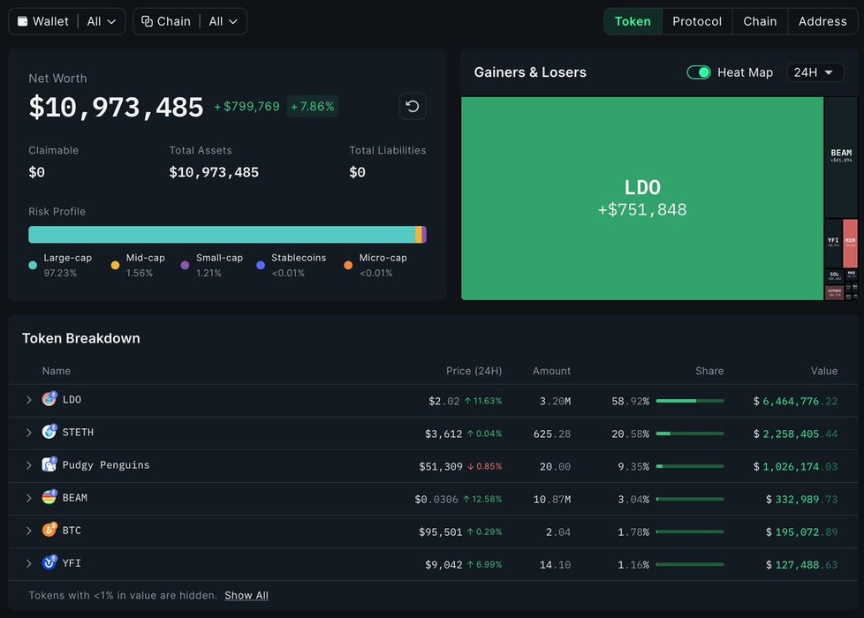This screenshot has width=864, height=618.
Task: Click the STETH share progress bar
Action: [690, 434]
